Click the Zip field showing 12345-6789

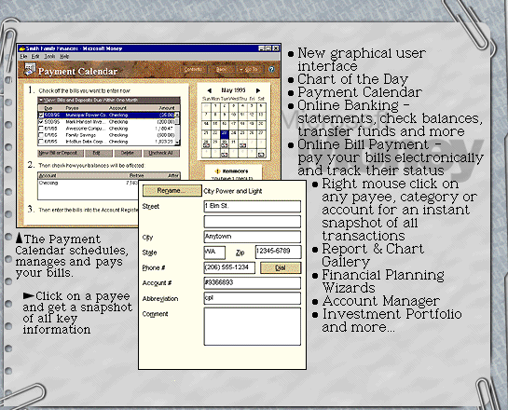278,253
